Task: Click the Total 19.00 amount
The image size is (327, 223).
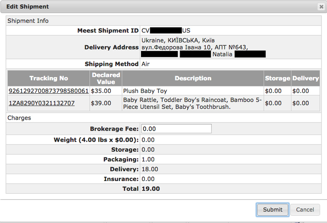Action: pyautogui.click(x=151, y=189)
